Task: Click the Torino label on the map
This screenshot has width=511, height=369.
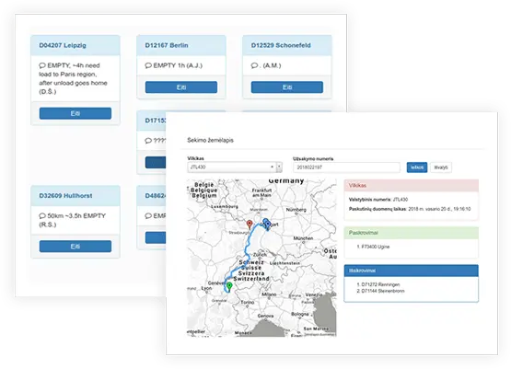Action: point(248,302)
